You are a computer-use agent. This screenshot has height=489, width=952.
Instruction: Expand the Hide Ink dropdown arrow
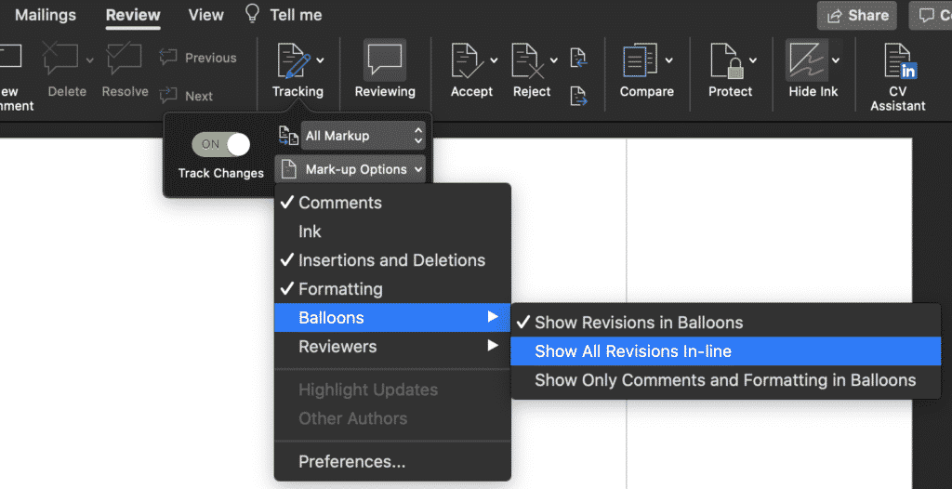tap(836, 60)
